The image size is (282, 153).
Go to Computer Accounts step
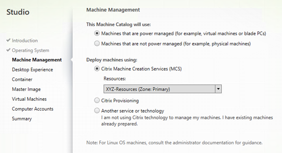point(33,109)
